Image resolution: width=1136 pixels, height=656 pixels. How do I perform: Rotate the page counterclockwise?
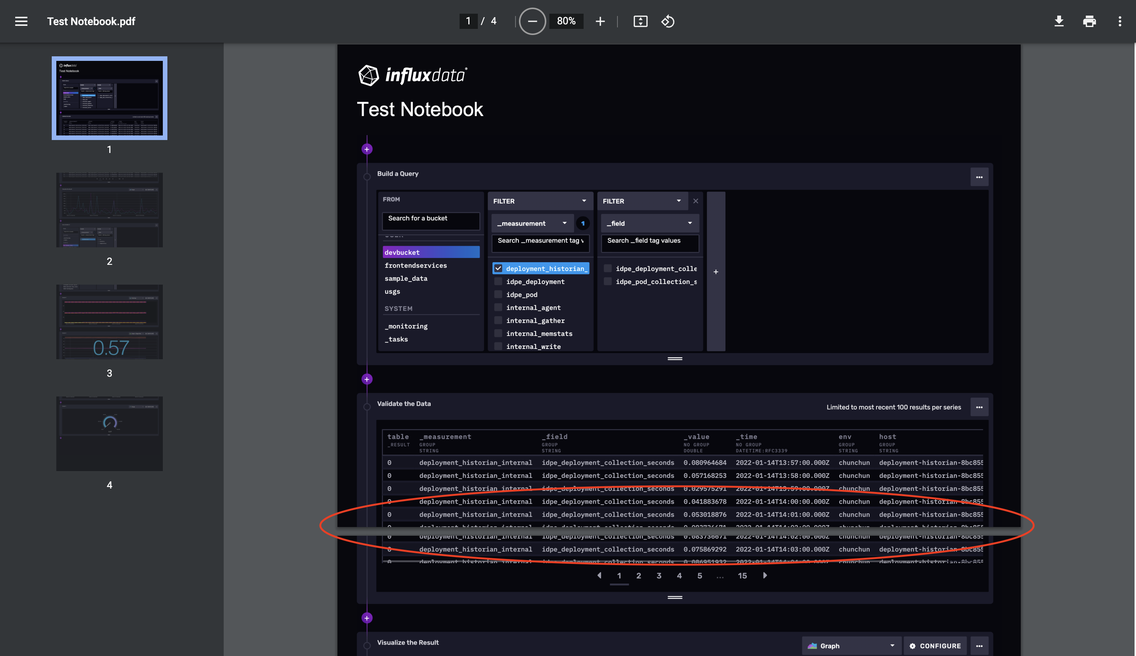[668, 21]
